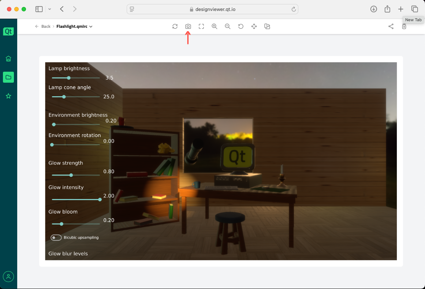Viewport: 425px width, 289px height.
Task: Click the Lamp cone angle slider handle
Action: pos(64,97)
